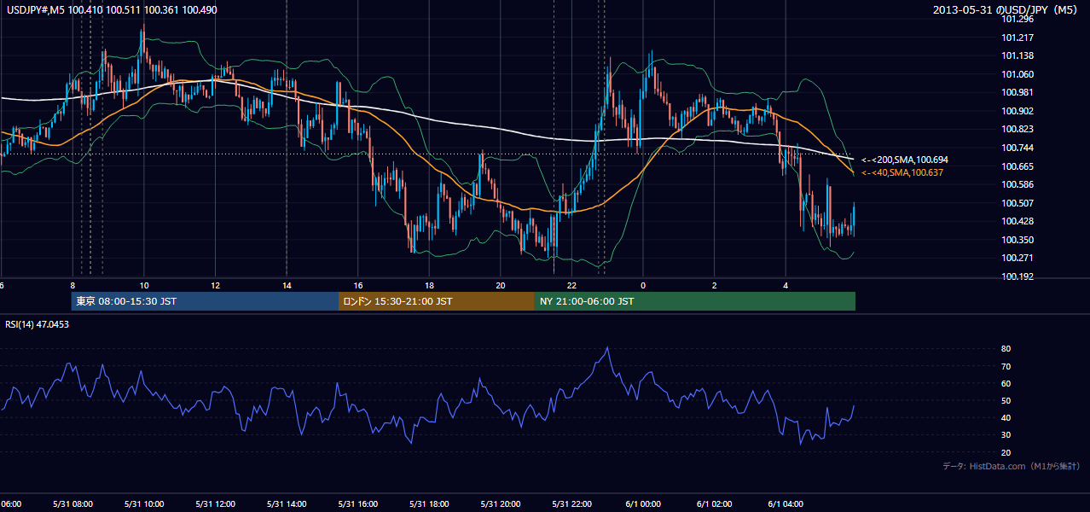This screenshot has width=1090, height=512.
Task: Click the 40 SMA label reading 100.637
Action: pyautogui.click(x=902, y=172)
